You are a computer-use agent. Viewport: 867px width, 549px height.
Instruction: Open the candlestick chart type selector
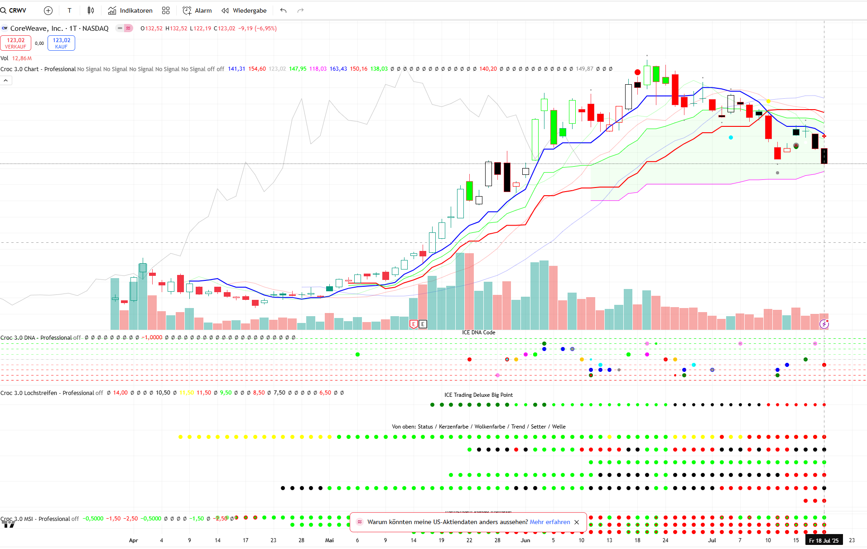pyautogui.click(x=91, y=10)
